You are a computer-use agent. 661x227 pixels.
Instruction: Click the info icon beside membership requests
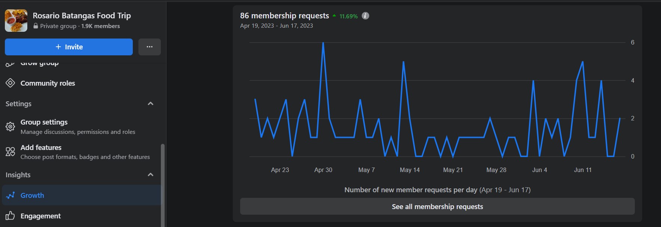pyautogui.click(x=365, y=16)
